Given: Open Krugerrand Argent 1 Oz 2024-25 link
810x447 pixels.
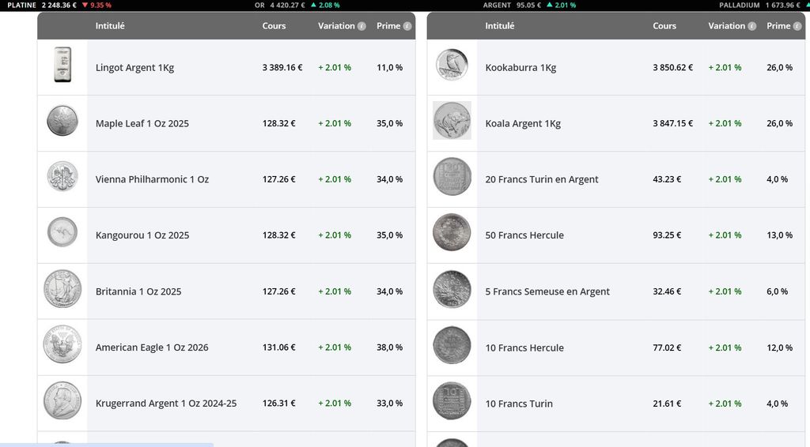Looking at the screenshot, I should pos(166,404).
